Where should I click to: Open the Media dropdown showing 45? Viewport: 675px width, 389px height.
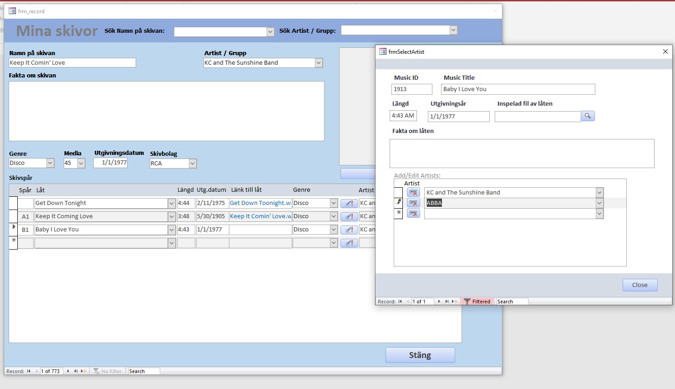[x=81, y=163]
